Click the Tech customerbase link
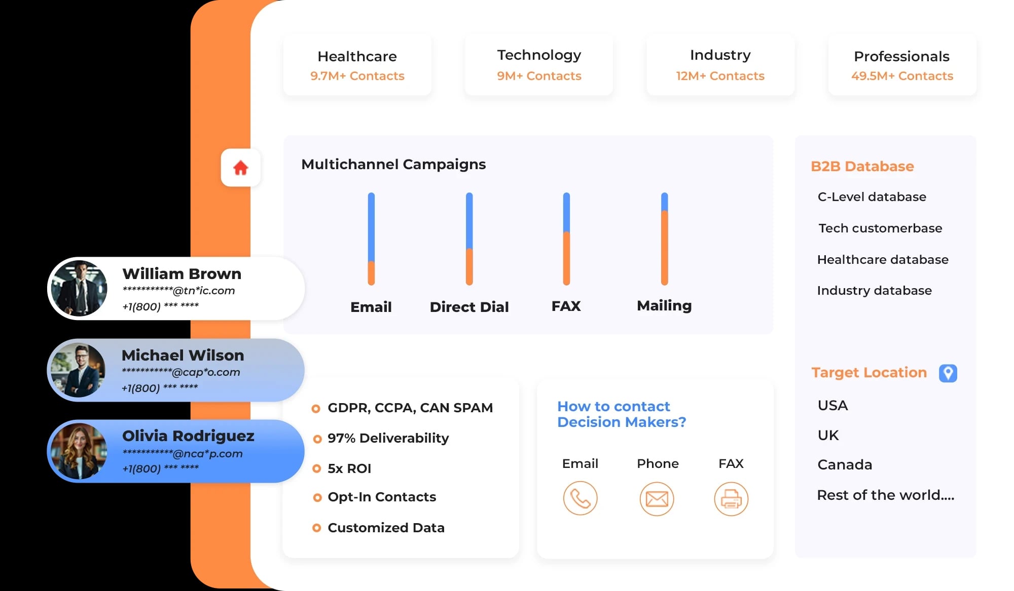This screenshot has width=1014, height=591. 880,228
